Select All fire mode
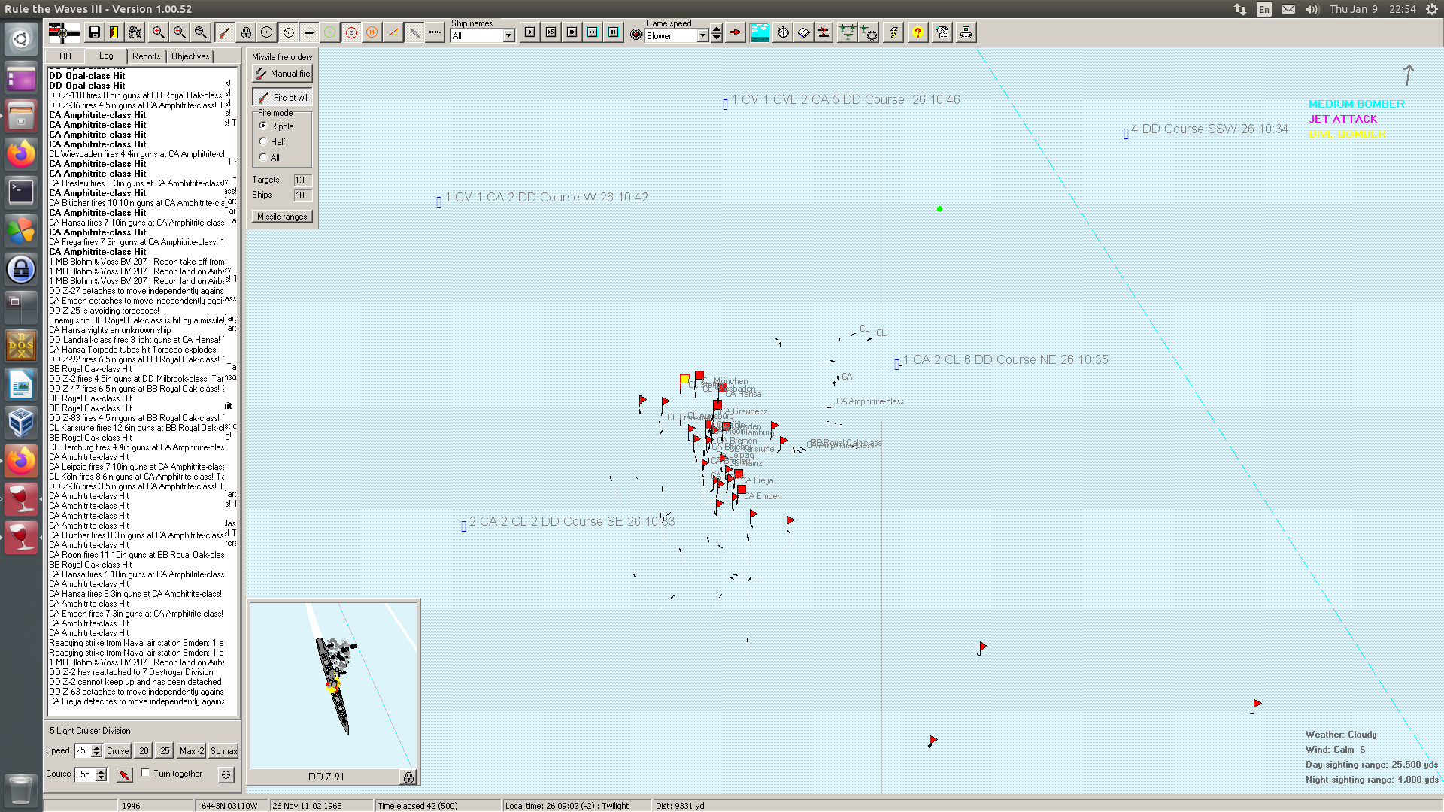 (x=263, y=157)
